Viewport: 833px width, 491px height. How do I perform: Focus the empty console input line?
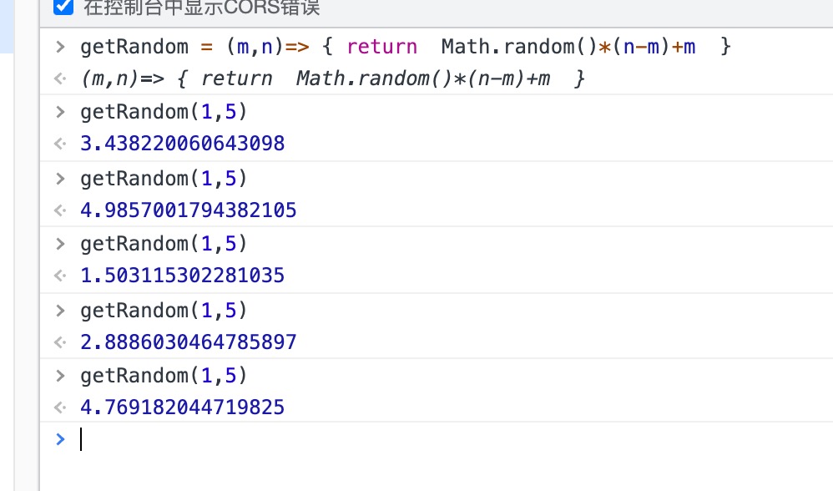417,439
